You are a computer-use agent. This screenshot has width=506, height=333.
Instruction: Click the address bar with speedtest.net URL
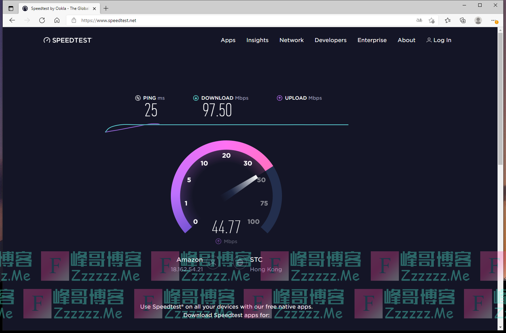[237, 20]
